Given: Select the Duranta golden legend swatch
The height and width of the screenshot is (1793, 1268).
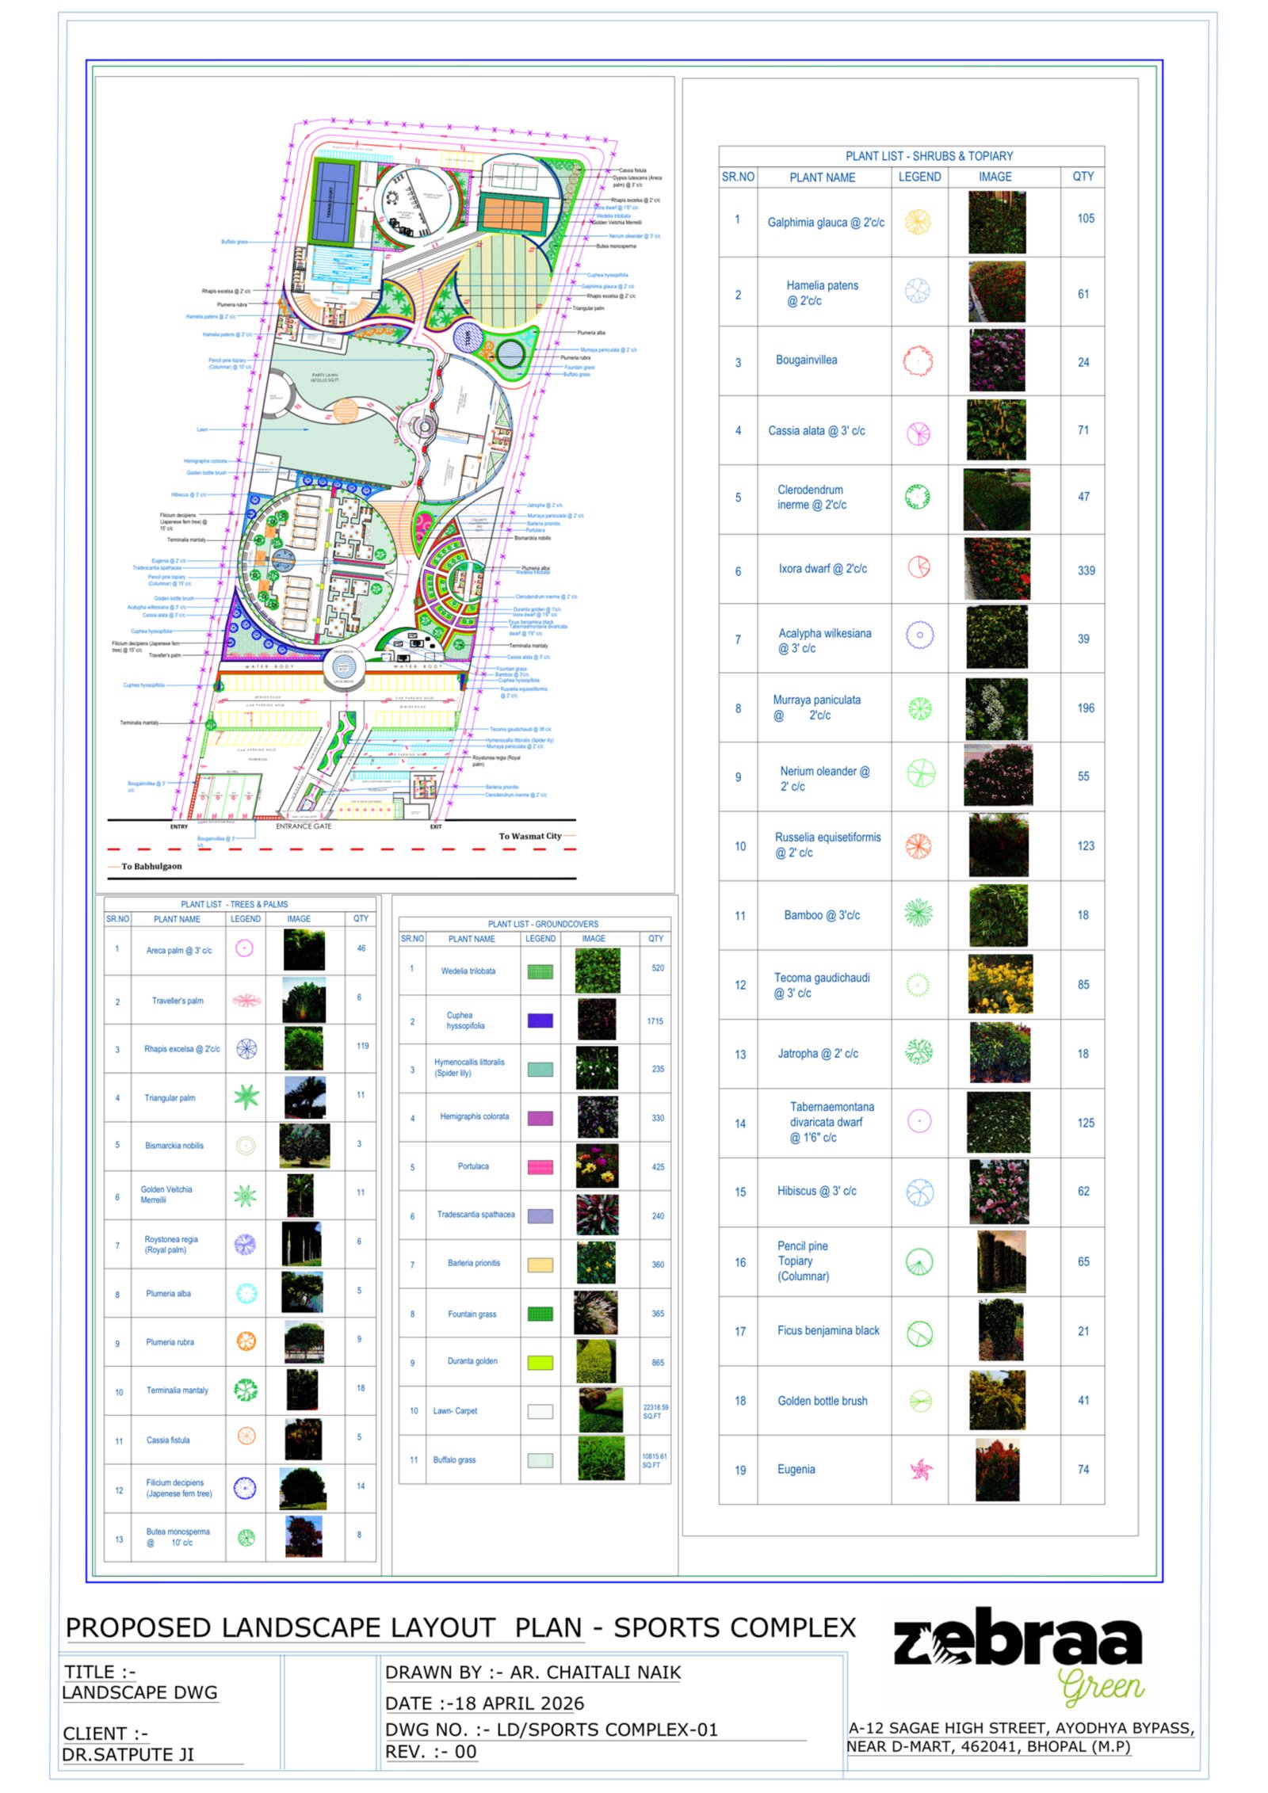Looking at the screenshot, I should coord(540,1363).
